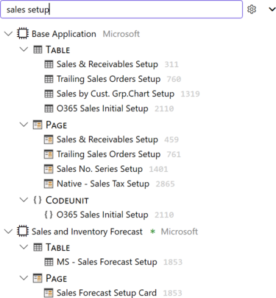
Task: Collapse the Sales and Inventory Forecast node
Action: pyautogui.click(x=9, y=232)
